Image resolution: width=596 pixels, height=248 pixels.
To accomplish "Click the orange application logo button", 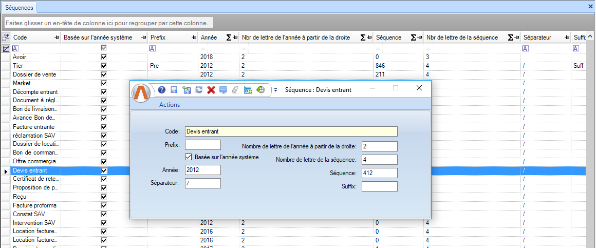I will point(142,92).
